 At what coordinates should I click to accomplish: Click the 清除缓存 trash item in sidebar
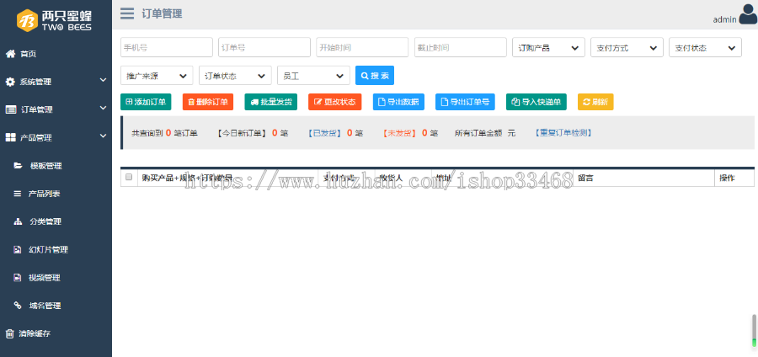pyautogui.click(x=34, y=333)
